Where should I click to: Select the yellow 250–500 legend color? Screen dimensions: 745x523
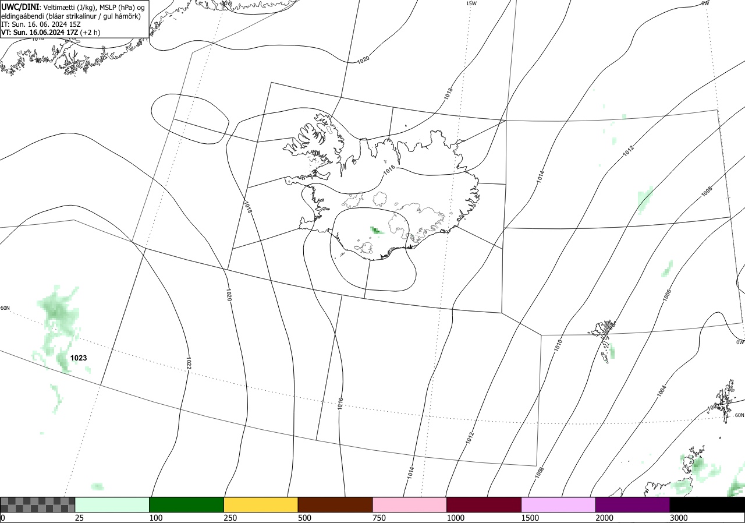point(261,504)
